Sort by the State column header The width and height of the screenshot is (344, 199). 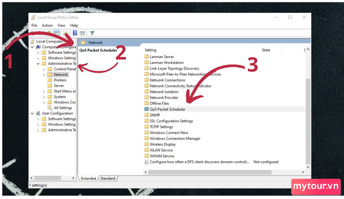point(266,50)
